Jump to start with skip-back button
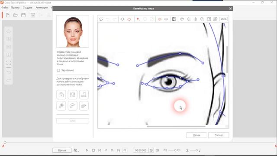Screen dimensions: 277x156 100,150
